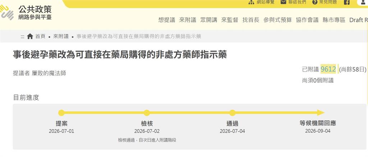Click the date 2026-07-02
368x157 pixels.
147,131
